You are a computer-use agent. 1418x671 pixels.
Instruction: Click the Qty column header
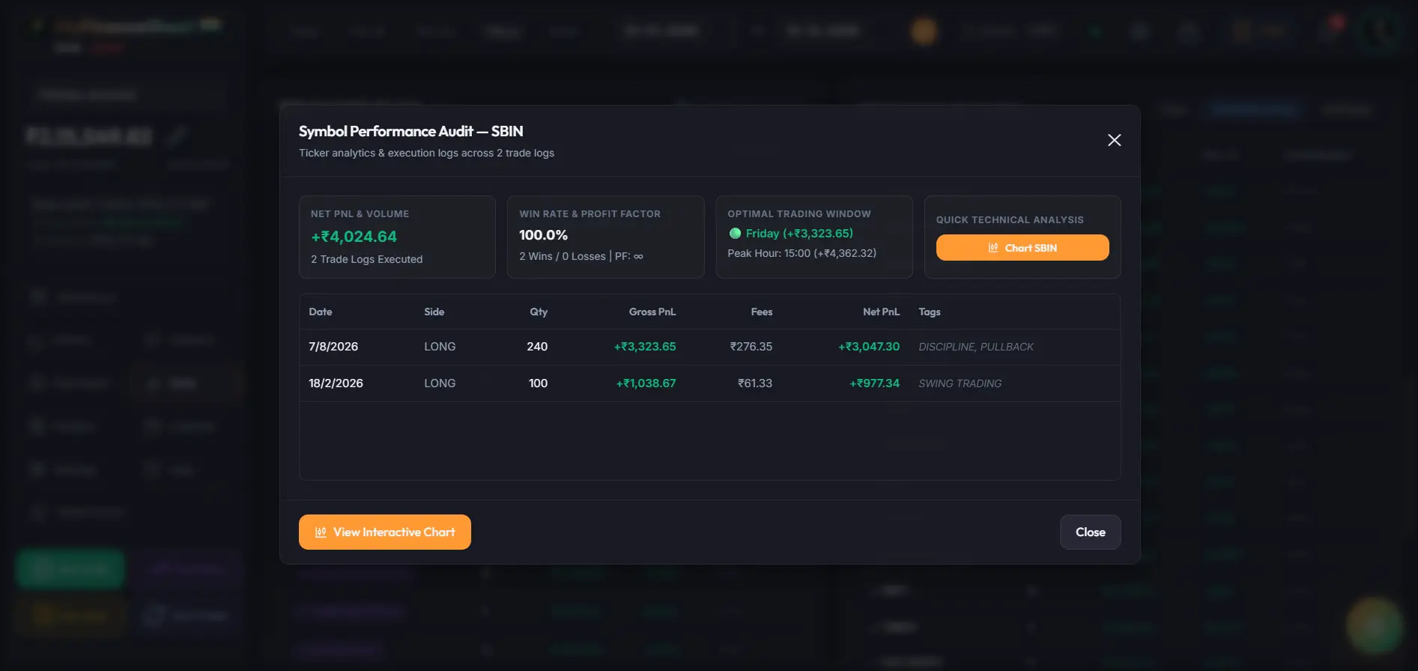pyautogui.click(x=539, y=312)
